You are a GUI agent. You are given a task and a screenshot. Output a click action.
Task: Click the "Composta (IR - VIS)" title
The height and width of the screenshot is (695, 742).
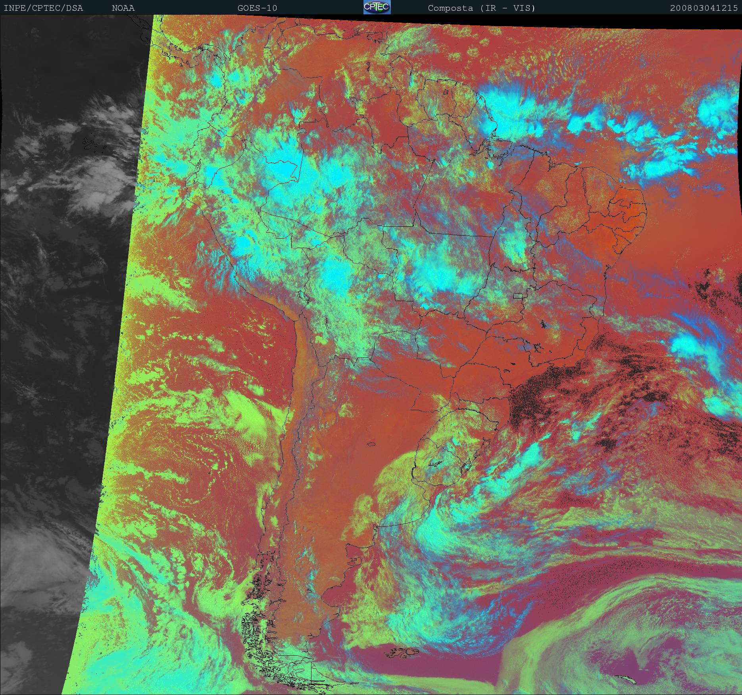pyautogui.click(x=482, y=8)
